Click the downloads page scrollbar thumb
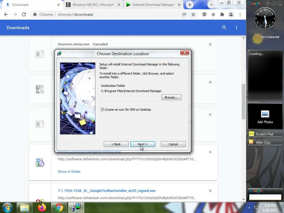The width and height of the screenshot is (284, 213). coord(244,102)
